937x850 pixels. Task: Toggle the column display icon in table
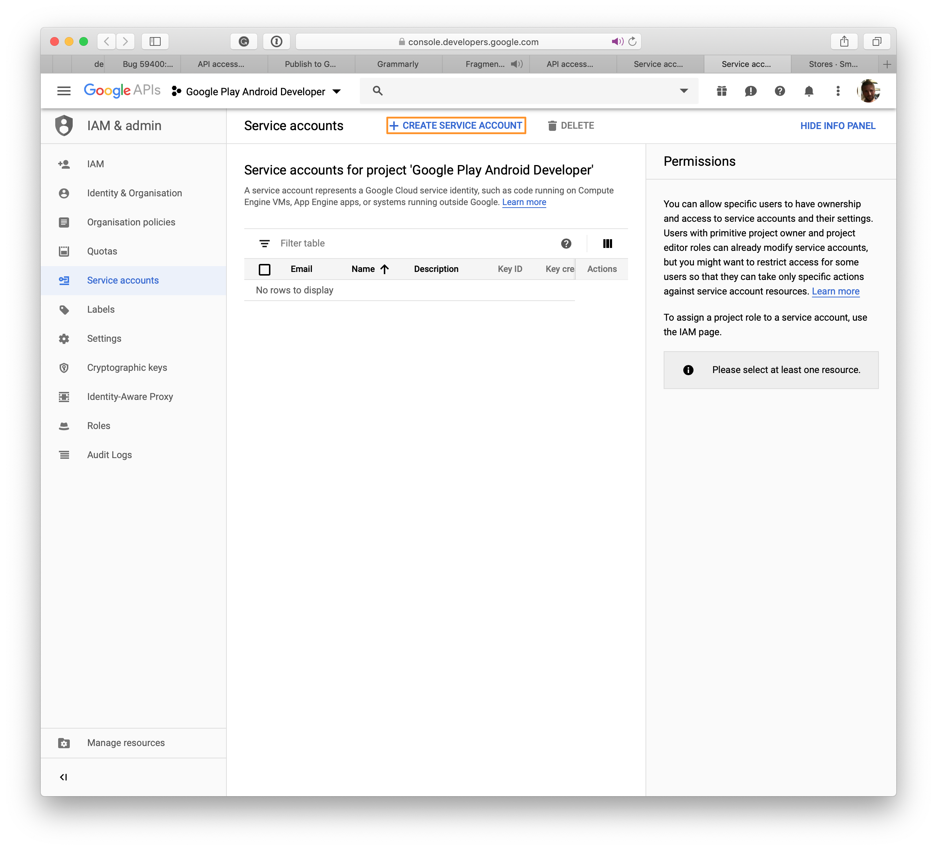coord(608,243)
